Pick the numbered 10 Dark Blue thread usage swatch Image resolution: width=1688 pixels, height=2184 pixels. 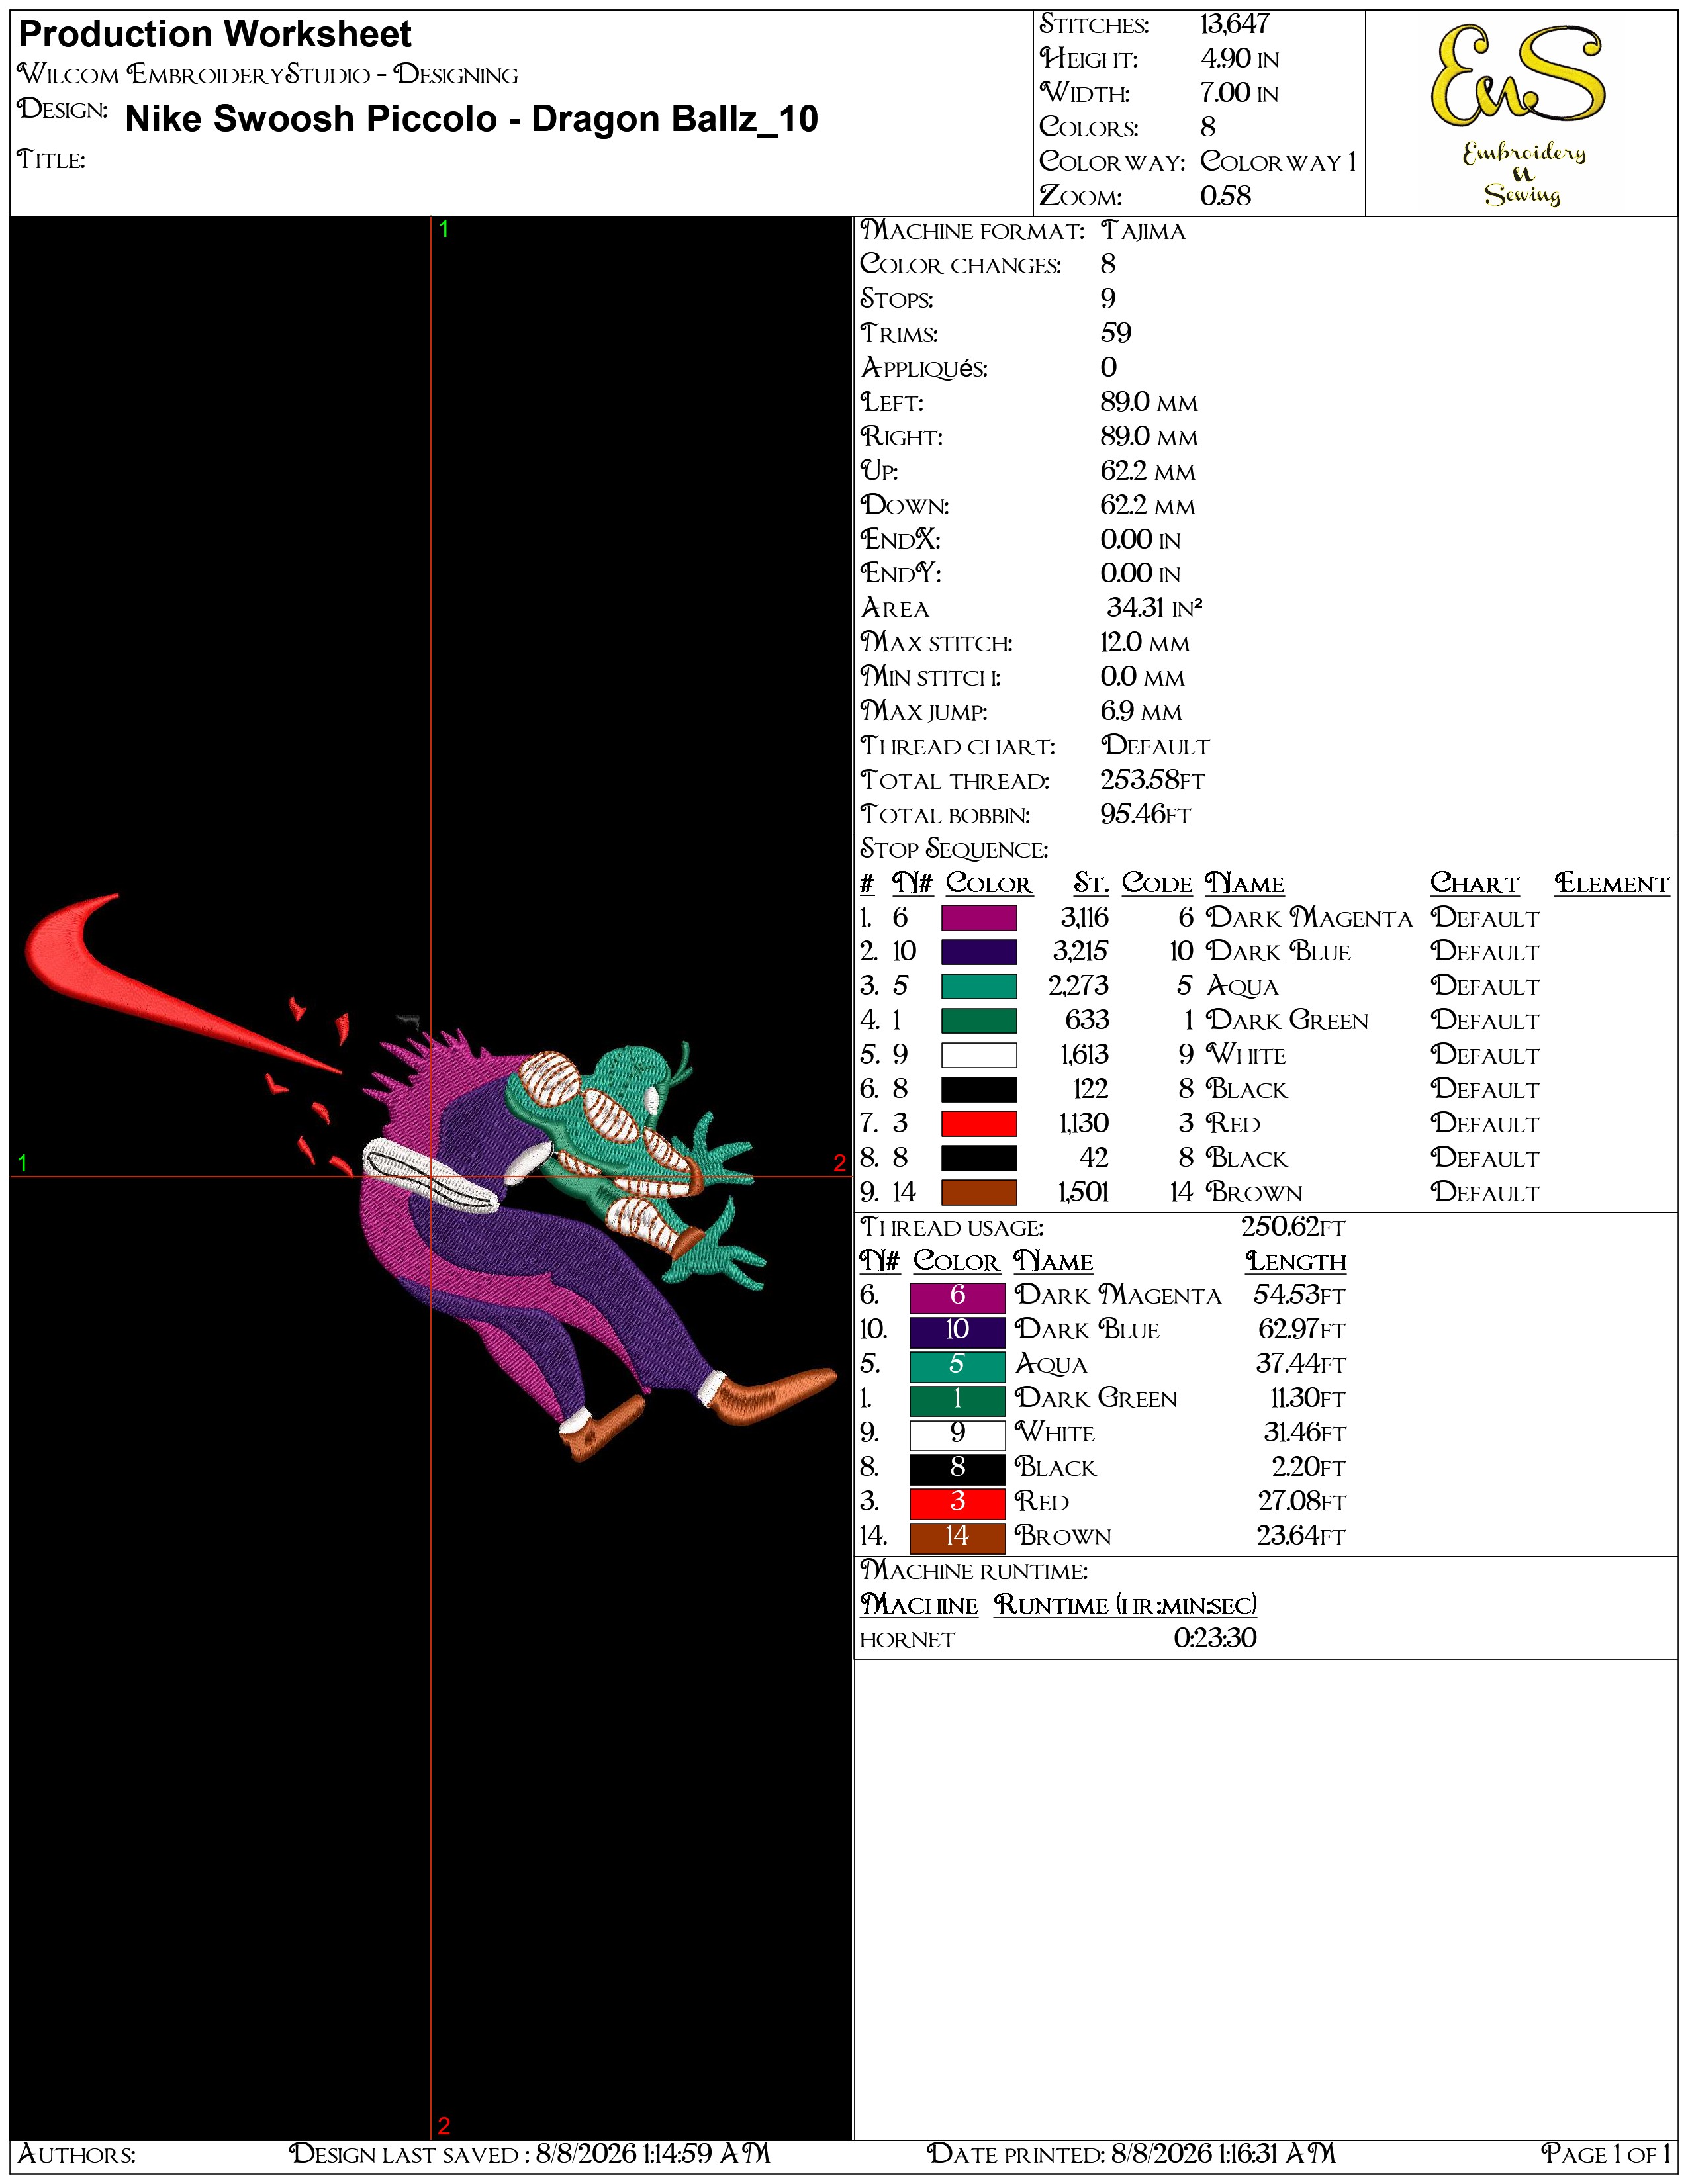point(957,1331)
